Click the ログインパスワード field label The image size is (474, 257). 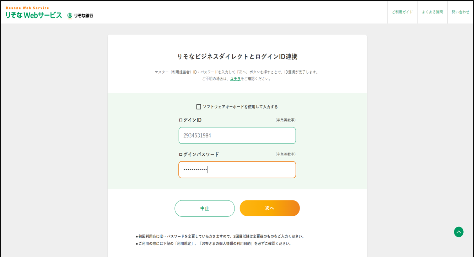(199, 154)
